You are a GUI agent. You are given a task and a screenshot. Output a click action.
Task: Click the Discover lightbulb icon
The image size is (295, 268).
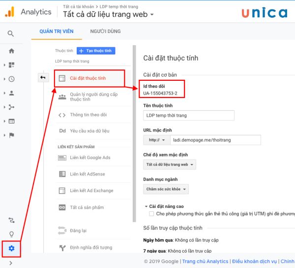coord(11,234)
